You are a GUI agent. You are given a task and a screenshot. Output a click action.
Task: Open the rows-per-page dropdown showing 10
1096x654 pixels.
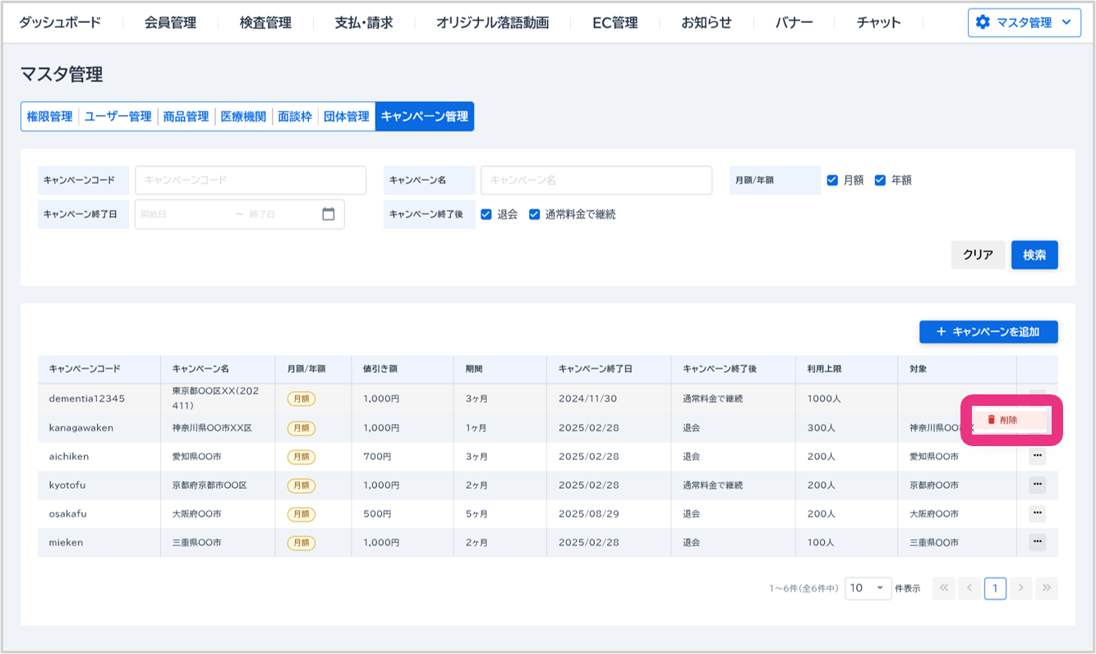pos(868,588)
